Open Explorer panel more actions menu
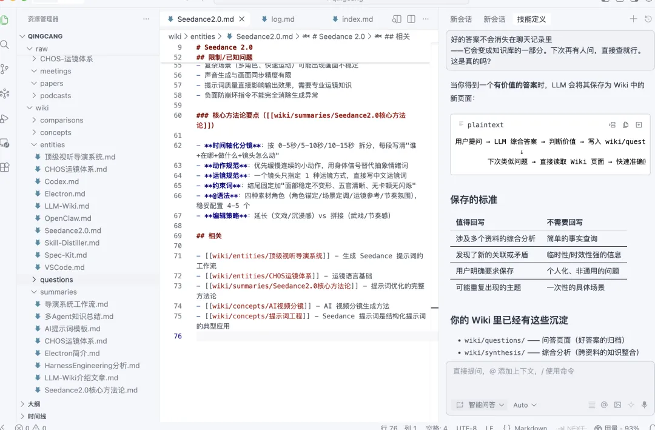 (x=146, y=19)
